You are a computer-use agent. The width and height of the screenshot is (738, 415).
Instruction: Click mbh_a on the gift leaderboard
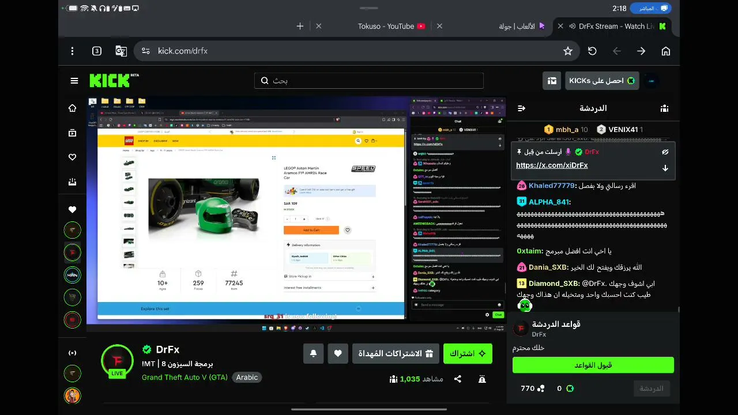[566, 130]
